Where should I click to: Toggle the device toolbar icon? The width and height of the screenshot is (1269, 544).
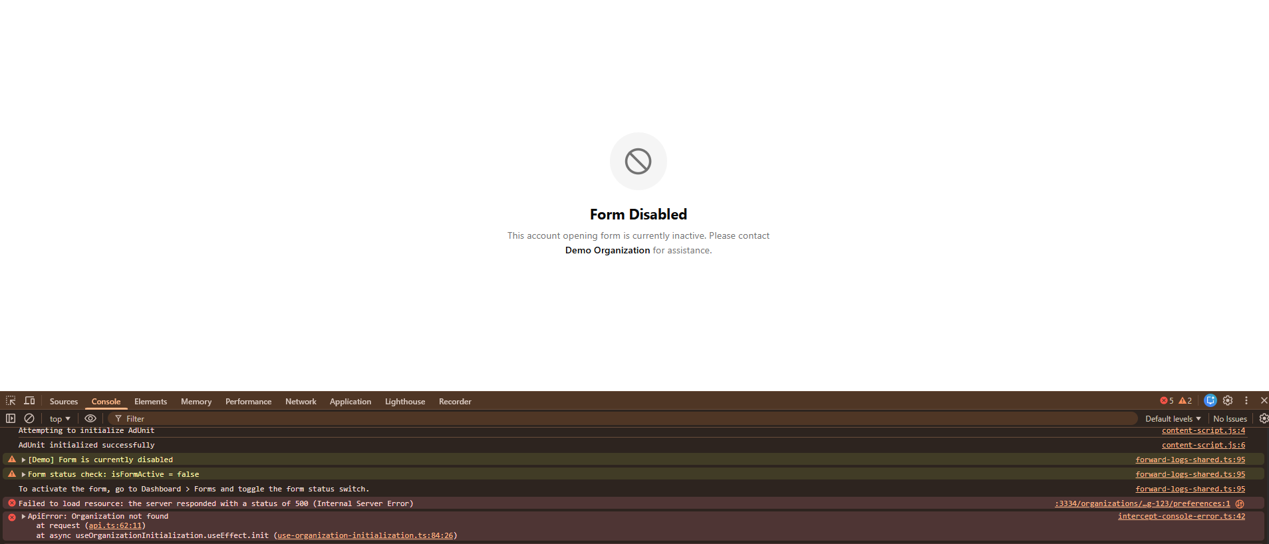tap(29, 401)
